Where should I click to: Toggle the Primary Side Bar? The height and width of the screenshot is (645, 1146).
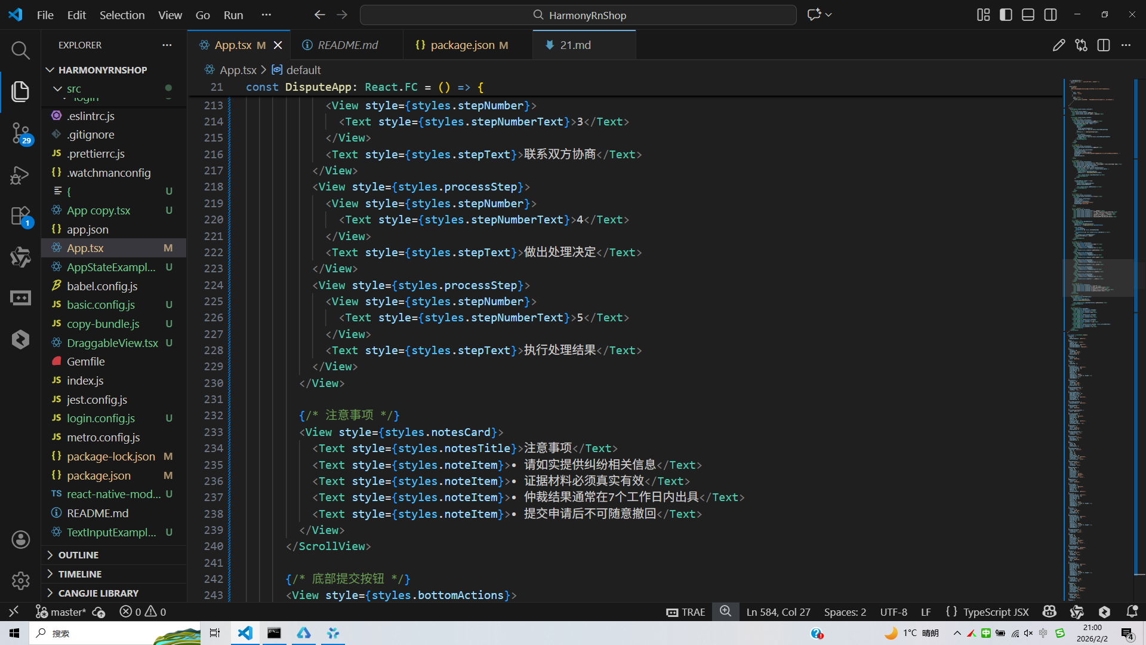1006,15
